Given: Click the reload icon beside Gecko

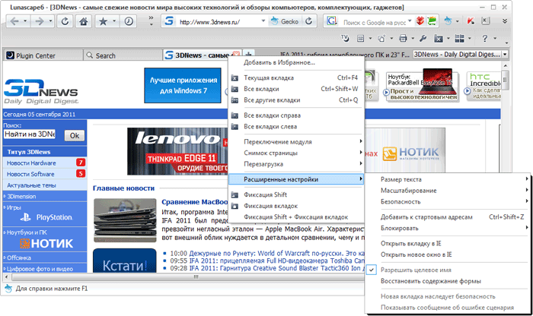Looking at the screenshot, I should click(x=308, y=21).
